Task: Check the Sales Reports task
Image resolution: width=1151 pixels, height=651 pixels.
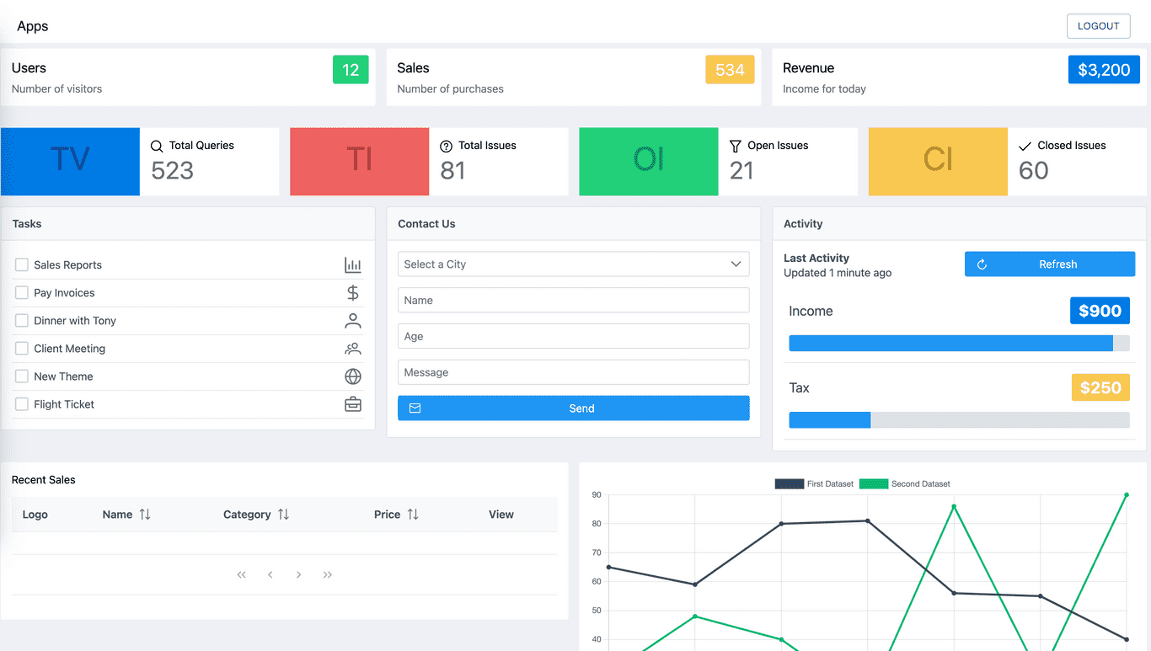Action: (x=22, y=264)
